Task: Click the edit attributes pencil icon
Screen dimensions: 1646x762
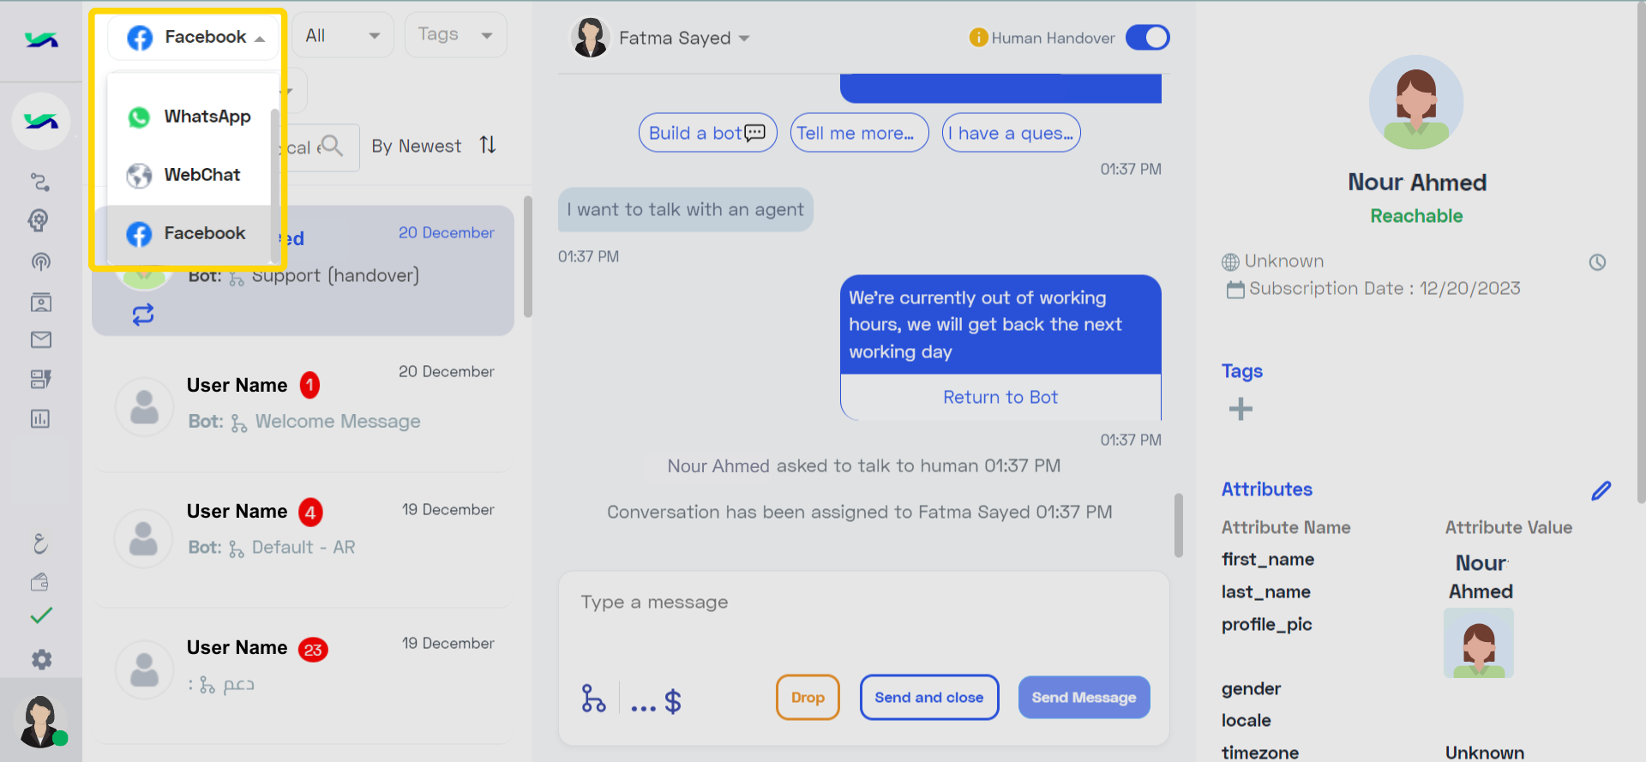Action: pos(1601,490)
